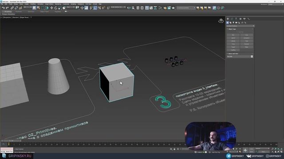This screenshot has width=284, height=159.
Task: Activate the Select and Rotate tool
Action: point(56,8)
